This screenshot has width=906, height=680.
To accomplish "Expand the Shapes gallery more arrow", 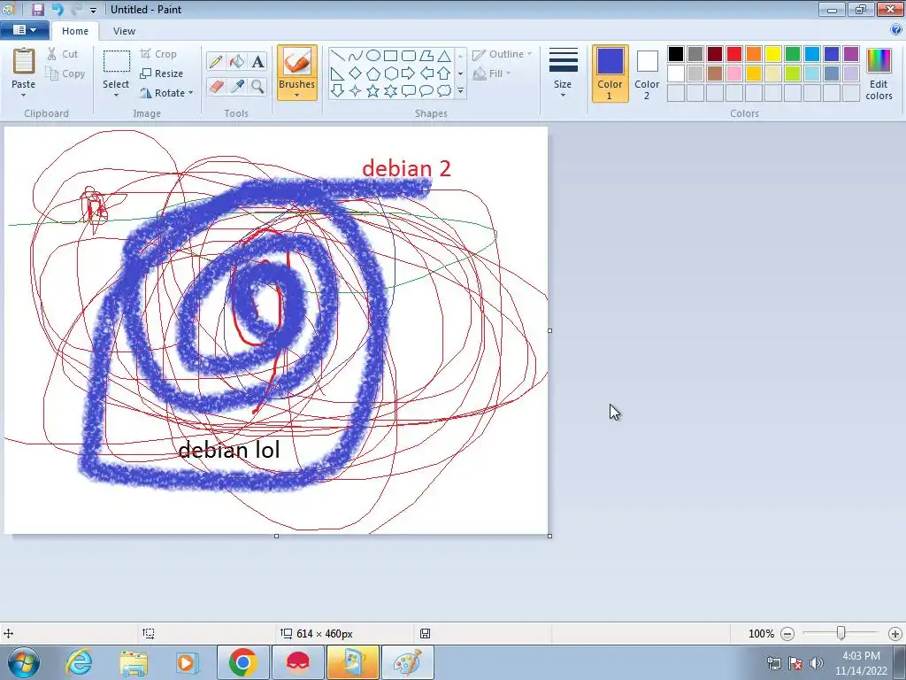I will 460,91.
